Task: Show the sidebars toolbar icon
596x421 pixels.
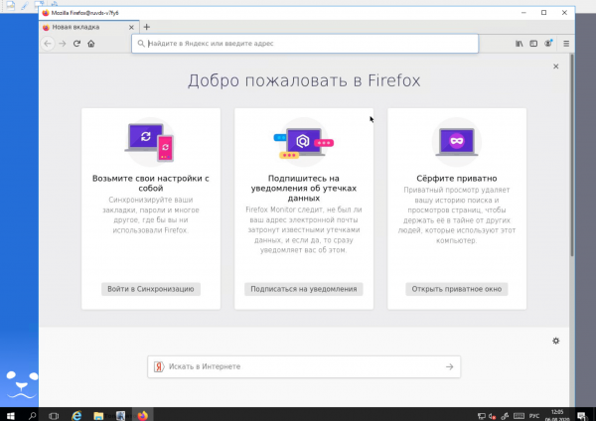Action: [x=533, y=45]
